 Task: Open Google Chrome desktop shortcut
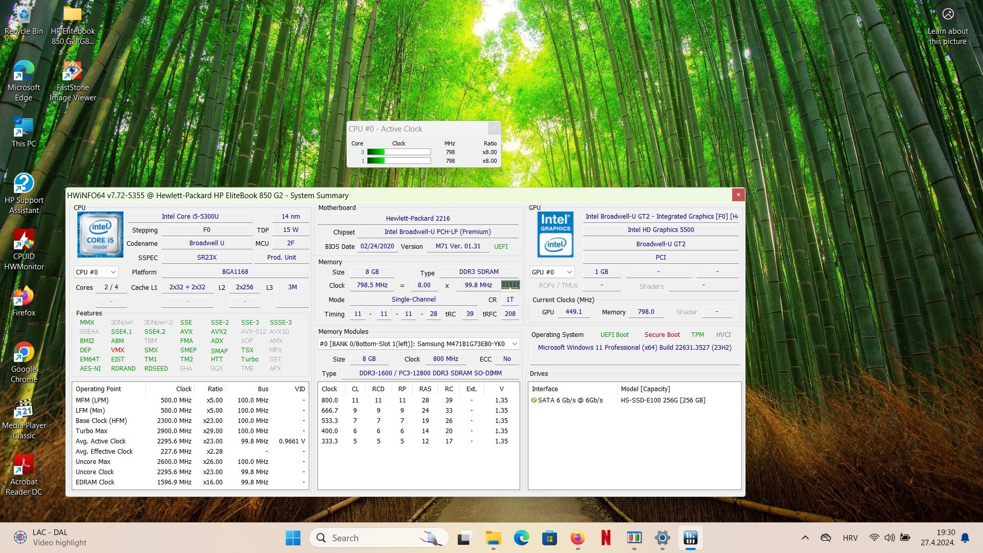24,363
